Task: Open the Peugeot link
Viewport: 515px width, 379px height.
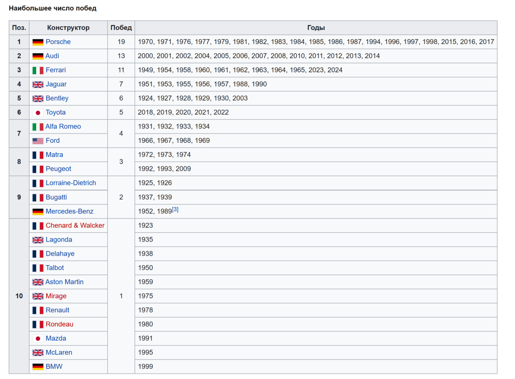Action: 58,169
